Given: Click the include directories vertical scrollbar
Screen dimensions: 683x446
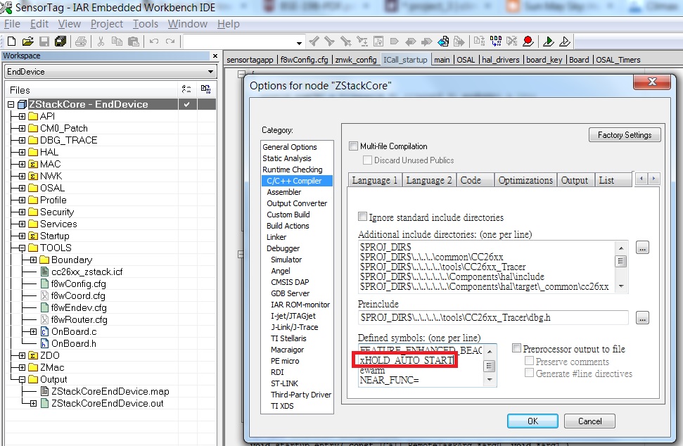Looking at the screenshot, I should [x=621, y=266].
